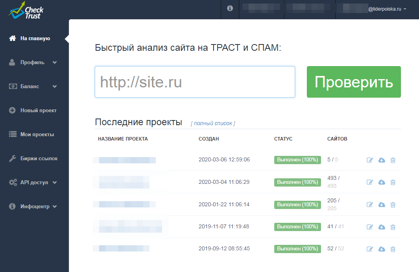
Task: Click the info circle icon for Инфоцентр
Action: click(x=12, y=206)
